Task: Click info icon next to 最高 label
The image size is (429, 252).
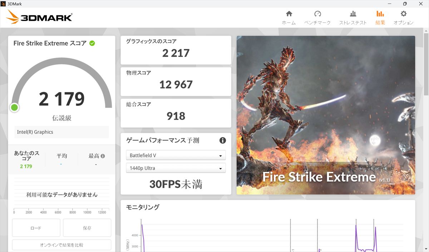Action: pos(103,156)
